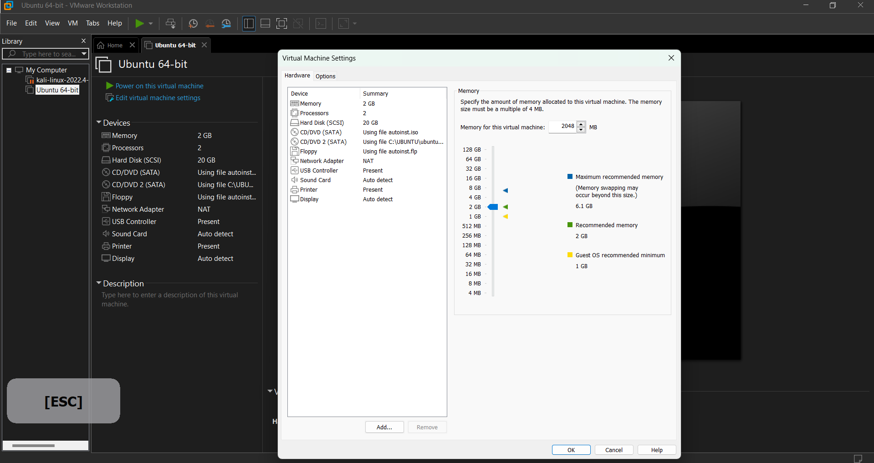This screenshot has height=463, width=874.
Task: Open the Power On options dropdown arrow
Action: [x=150, y=23]
